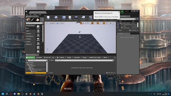Click the rotation snap value field
Viewport: 171px width, 96px height.
(x=100, y=23)
